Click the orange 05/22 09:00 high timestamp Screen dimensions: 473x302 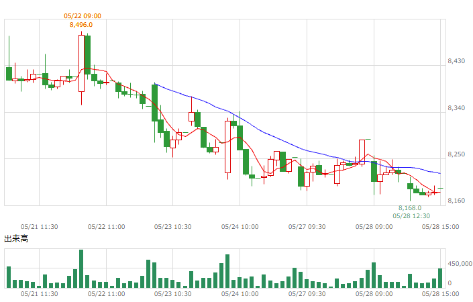[x=83, y=16]
